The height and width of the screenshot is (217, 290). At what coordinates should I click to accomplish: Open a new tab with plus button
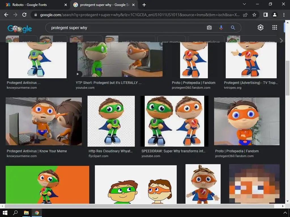pos(144,5)
